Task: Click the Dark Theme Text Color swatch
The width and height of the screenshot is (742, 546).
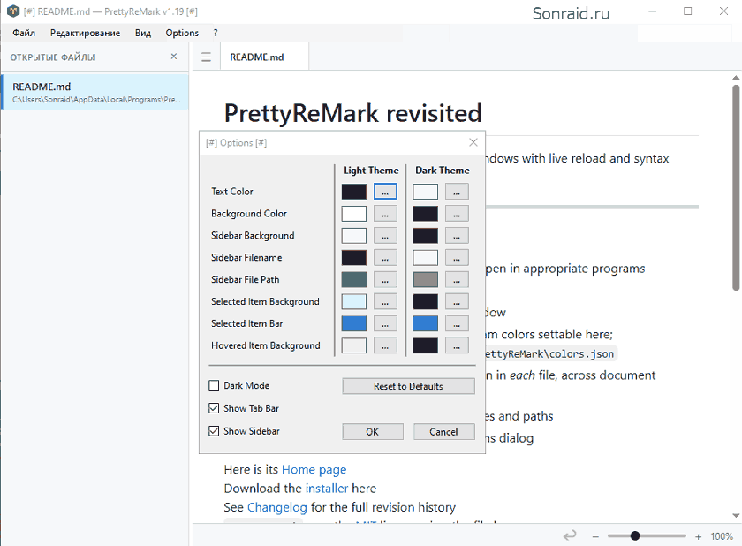Action: click(x=426, y=192)
